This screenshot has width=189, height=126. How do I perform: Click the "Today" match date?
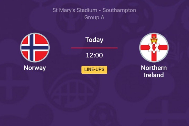coord(94,40)
